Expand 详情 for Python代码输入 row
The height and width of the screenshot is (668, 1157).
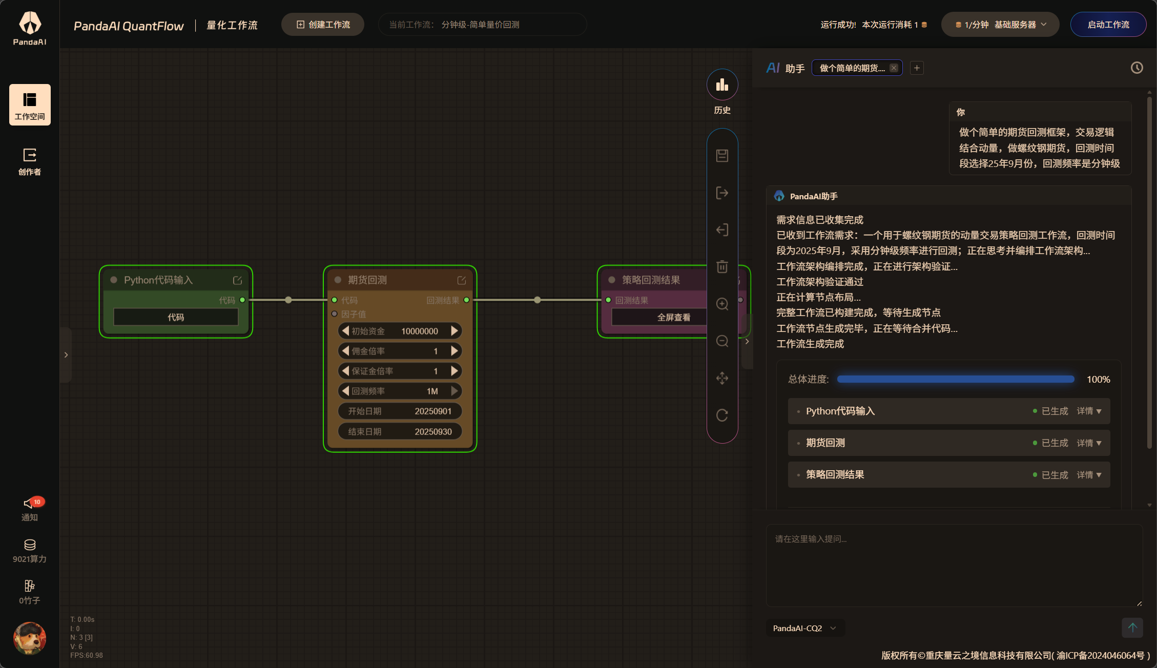[1089, 411]
